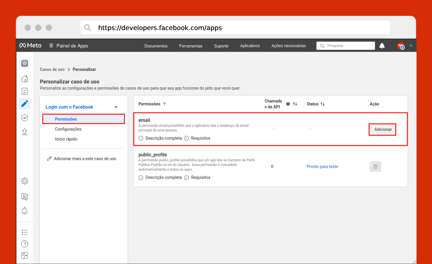The height and width of the screenshot is (264, 432).
Task: Open the profile avatar in top bar
Action: click(x=401, y=46)
